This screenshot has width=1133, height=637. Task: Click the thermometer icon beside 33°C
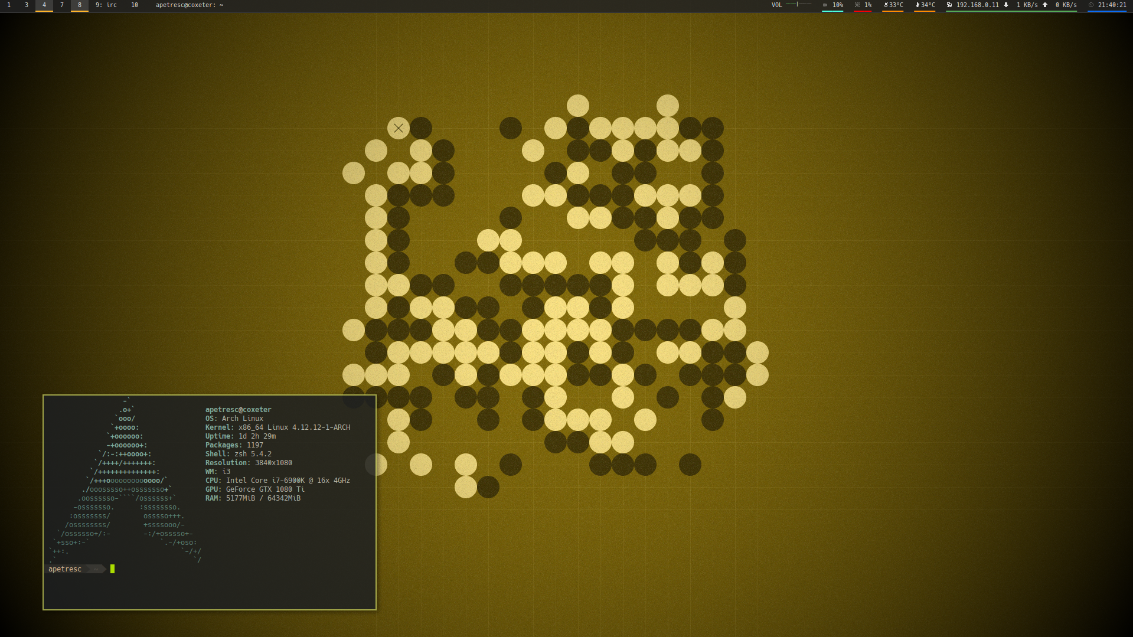tap(886, 5)
